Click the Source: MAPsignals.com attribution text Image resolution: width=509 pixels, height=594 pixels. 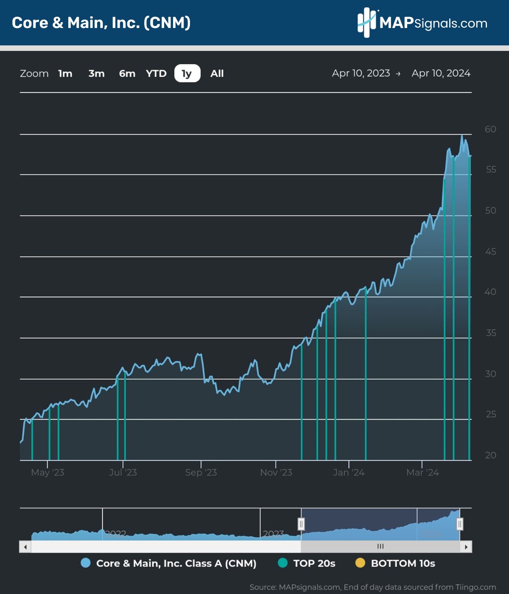pyautogui.click(x=373, y=587)
